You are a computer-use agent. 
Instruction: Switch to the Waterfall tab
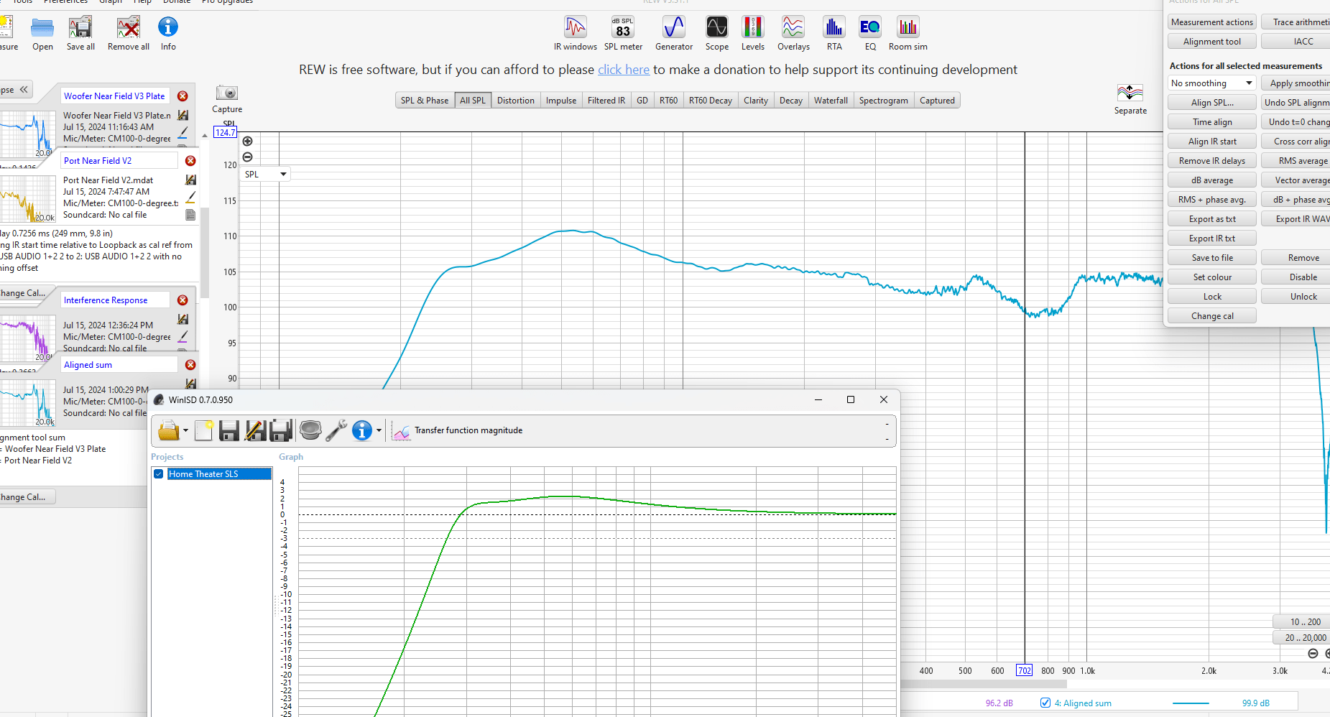click(x=831, y=101)
